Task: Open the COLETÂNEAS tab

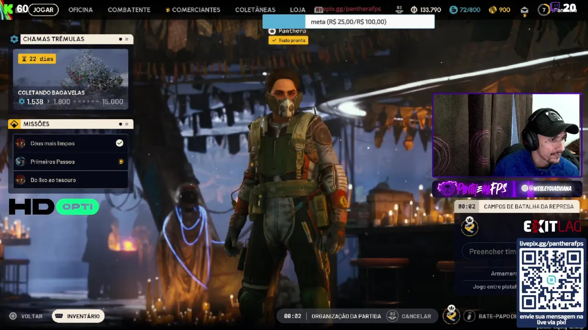Action: (x=255, y=10)
